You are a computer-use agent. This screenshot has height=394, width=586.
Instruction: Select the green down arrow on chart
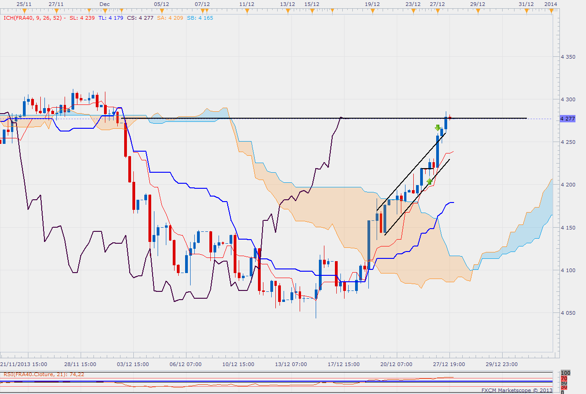point(438,128)
